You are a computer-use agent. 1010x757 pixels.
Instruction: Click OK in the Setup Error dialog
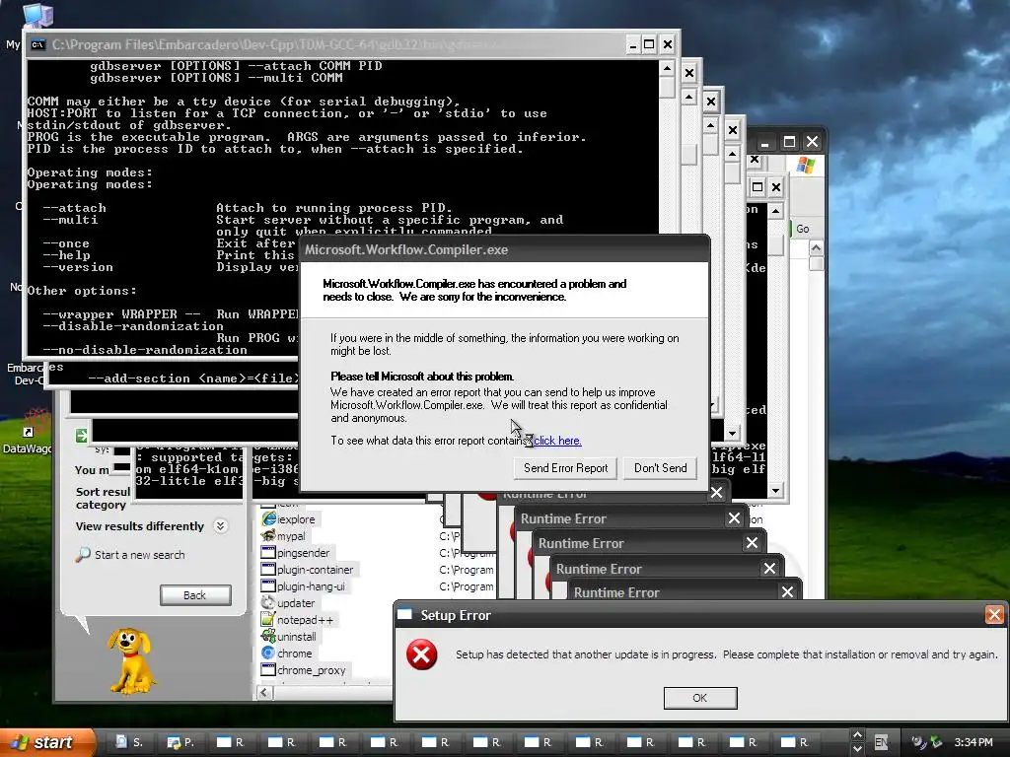point(699,698)
